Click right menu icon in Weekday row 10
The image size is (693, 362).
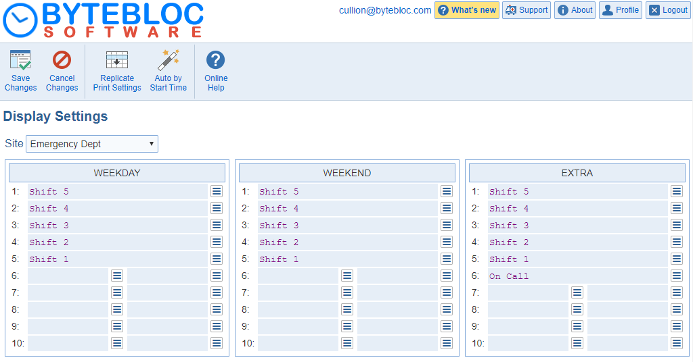(x=217, y=343)
